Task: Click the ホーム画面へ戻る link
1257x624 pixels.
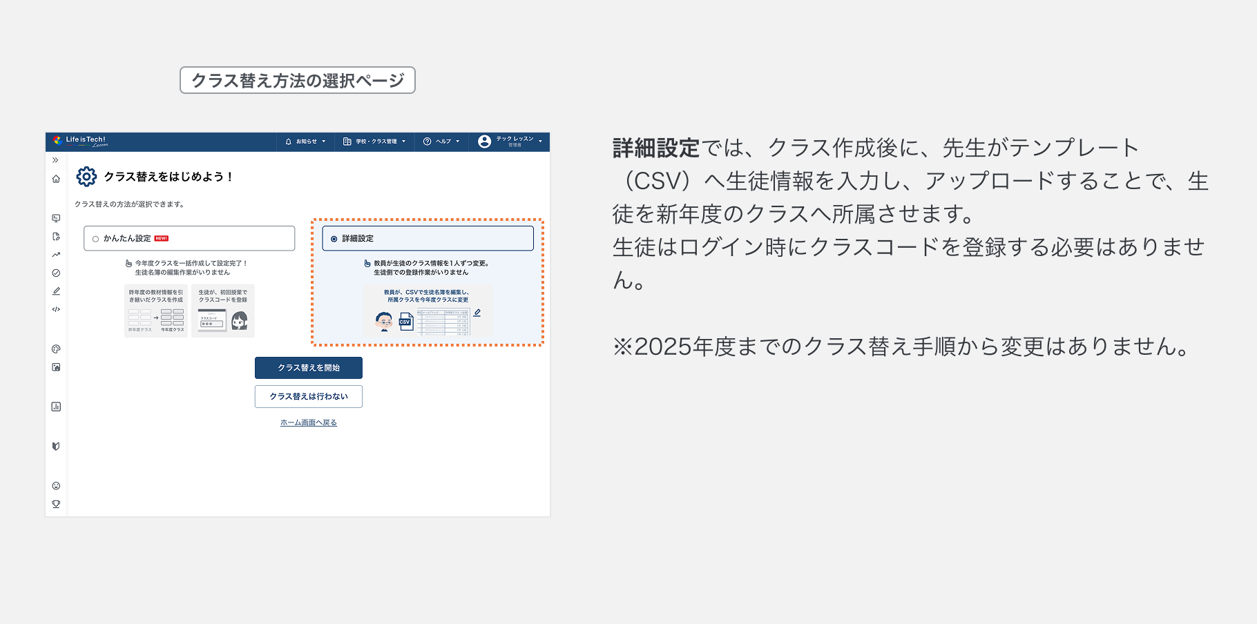Action: click(308, 422)
